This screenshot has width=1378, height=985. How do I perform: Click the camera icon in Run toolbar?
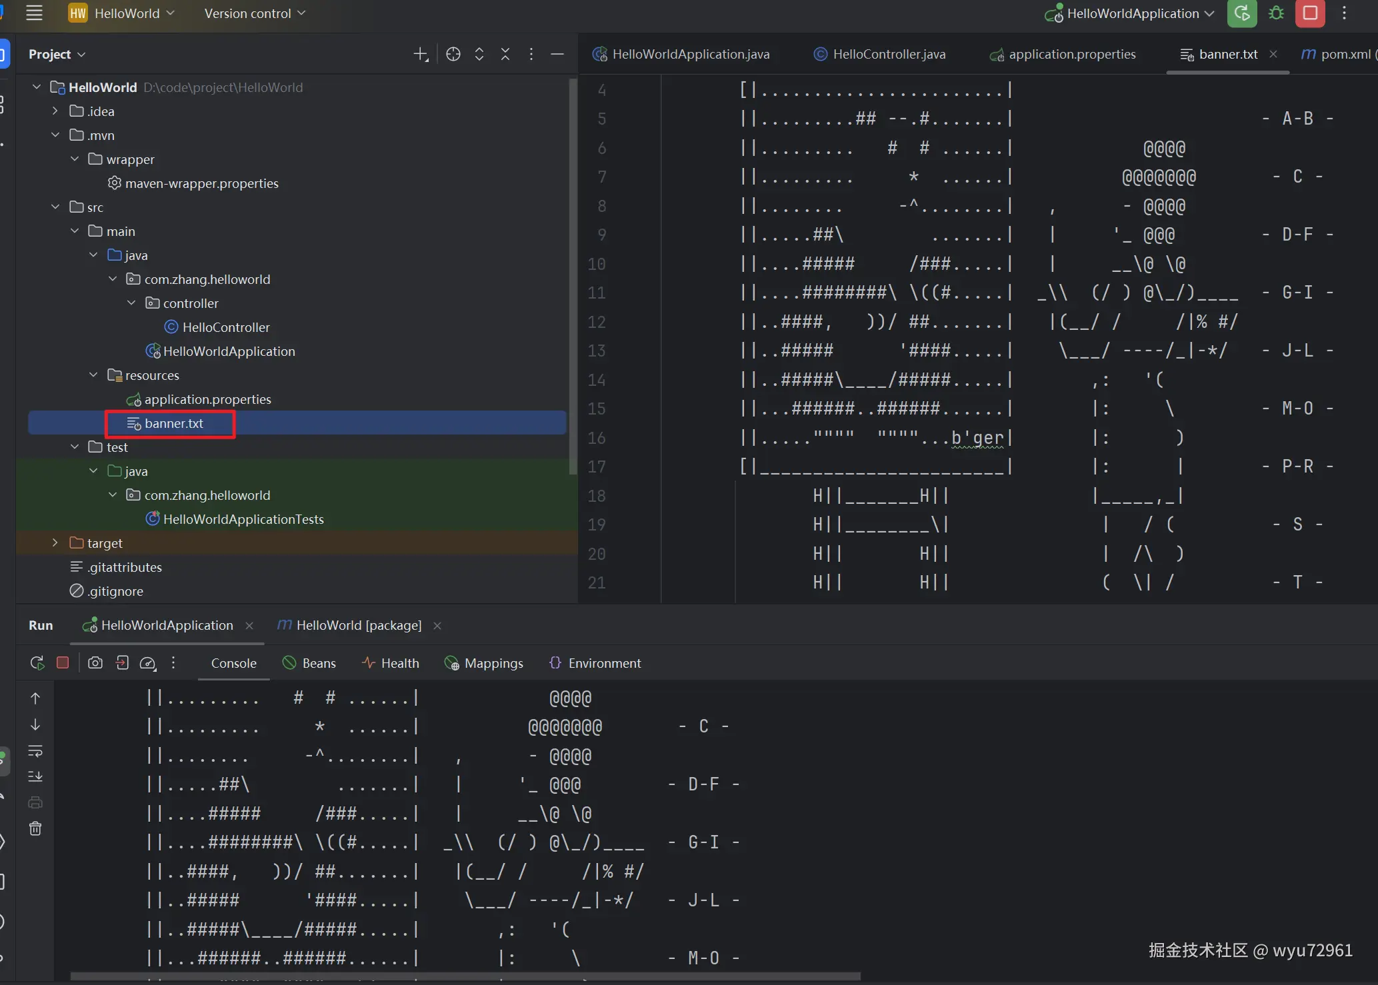pos(95,663)
